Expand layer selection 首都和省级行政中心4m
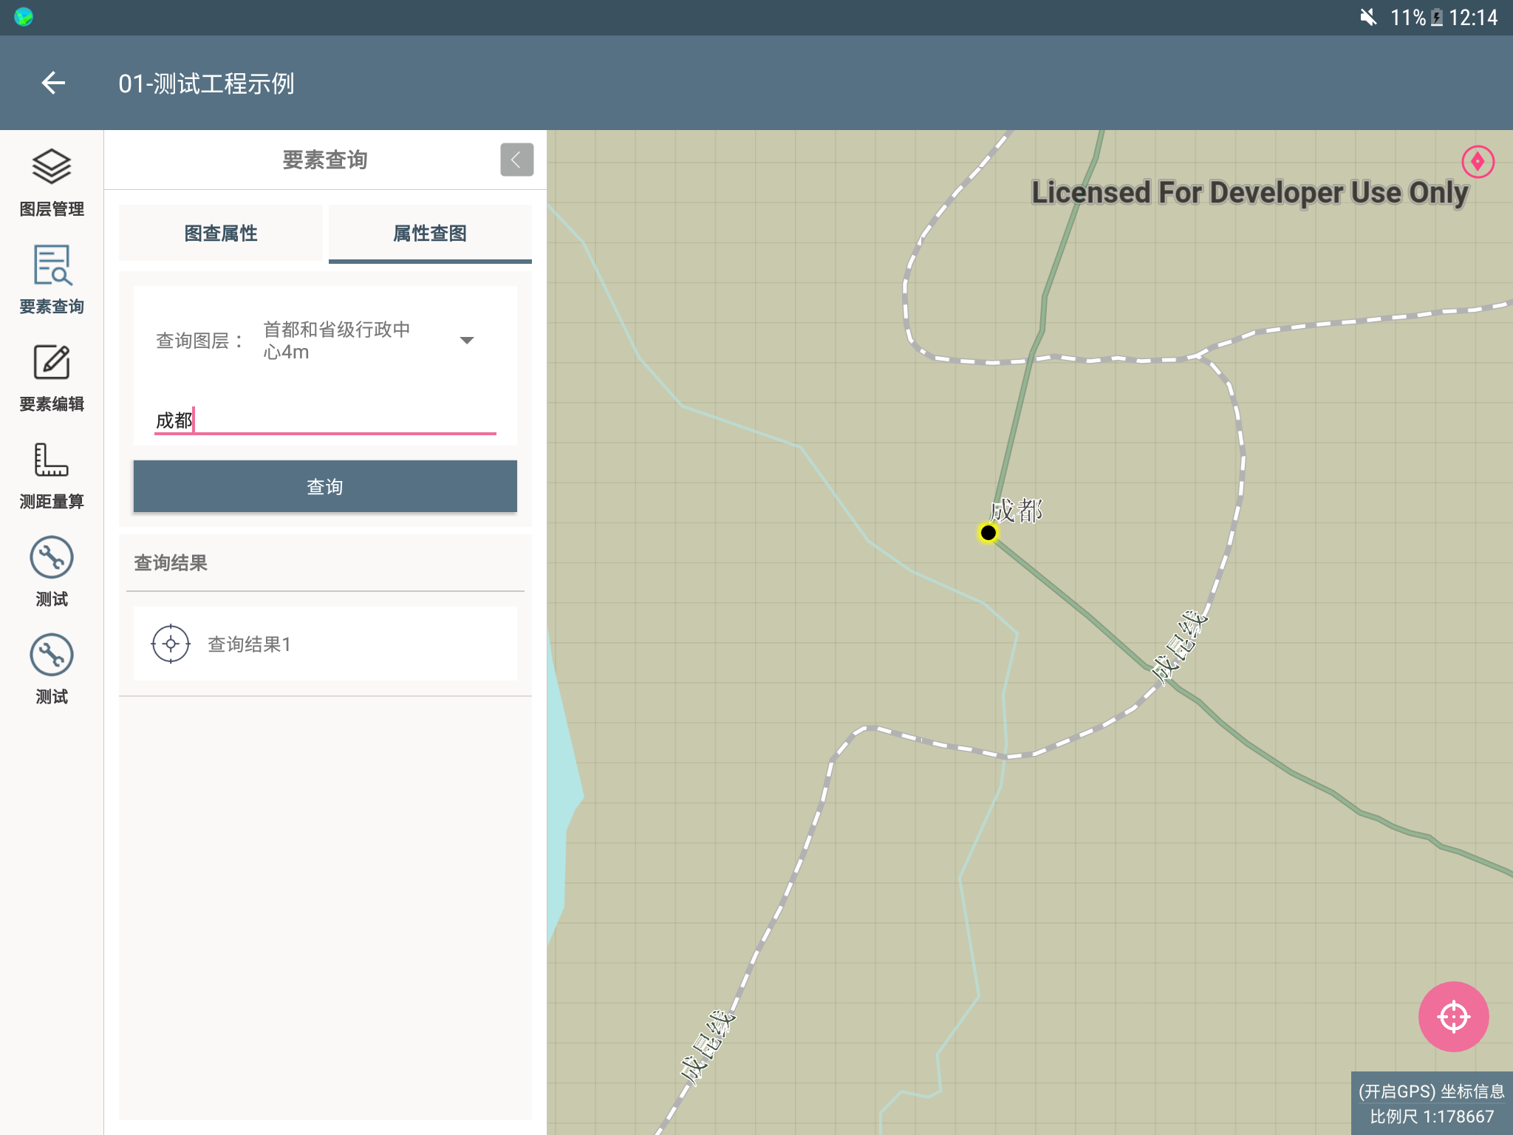This screenshot has width=1513, height=1135. pos(337,341)
